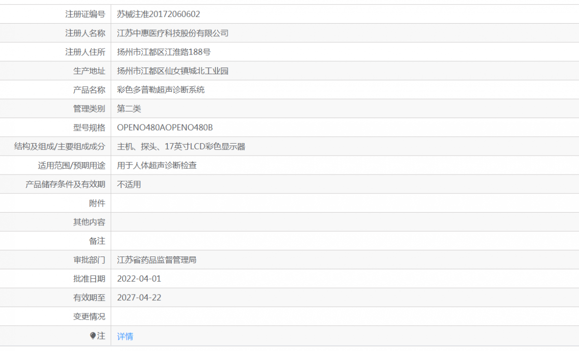Click the 注册人住所 label

[x=85, y=52]
